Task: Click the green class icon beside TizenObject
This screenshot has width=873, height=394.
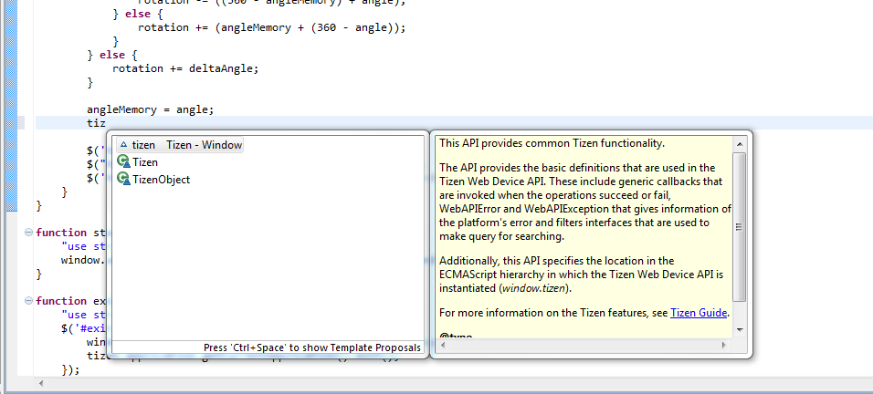Action: tap(123, 179)
